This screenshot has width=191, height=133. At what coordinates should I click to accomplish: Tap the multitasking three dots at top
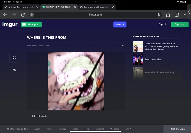pos(96,2)
